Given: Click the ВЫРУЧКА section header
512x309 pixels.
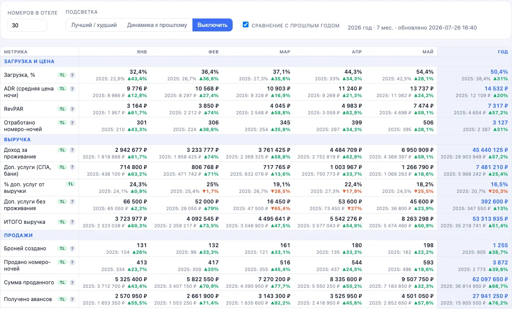Looking at the screenshot, I should tap(17, 139).
